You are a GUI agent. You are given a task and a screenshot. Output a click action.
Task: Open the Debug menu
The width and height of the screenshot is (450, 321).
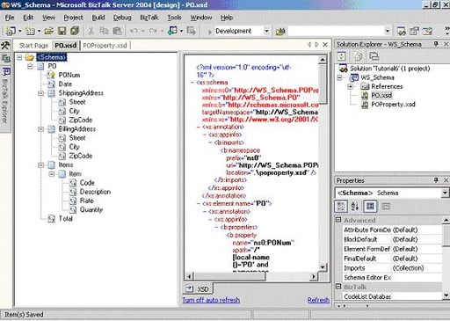(122, 18)
